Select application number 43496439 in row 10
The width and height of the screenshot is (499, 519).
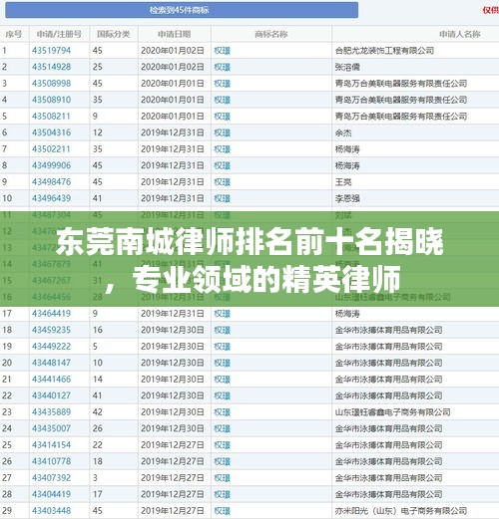click(x=51, y=198)
